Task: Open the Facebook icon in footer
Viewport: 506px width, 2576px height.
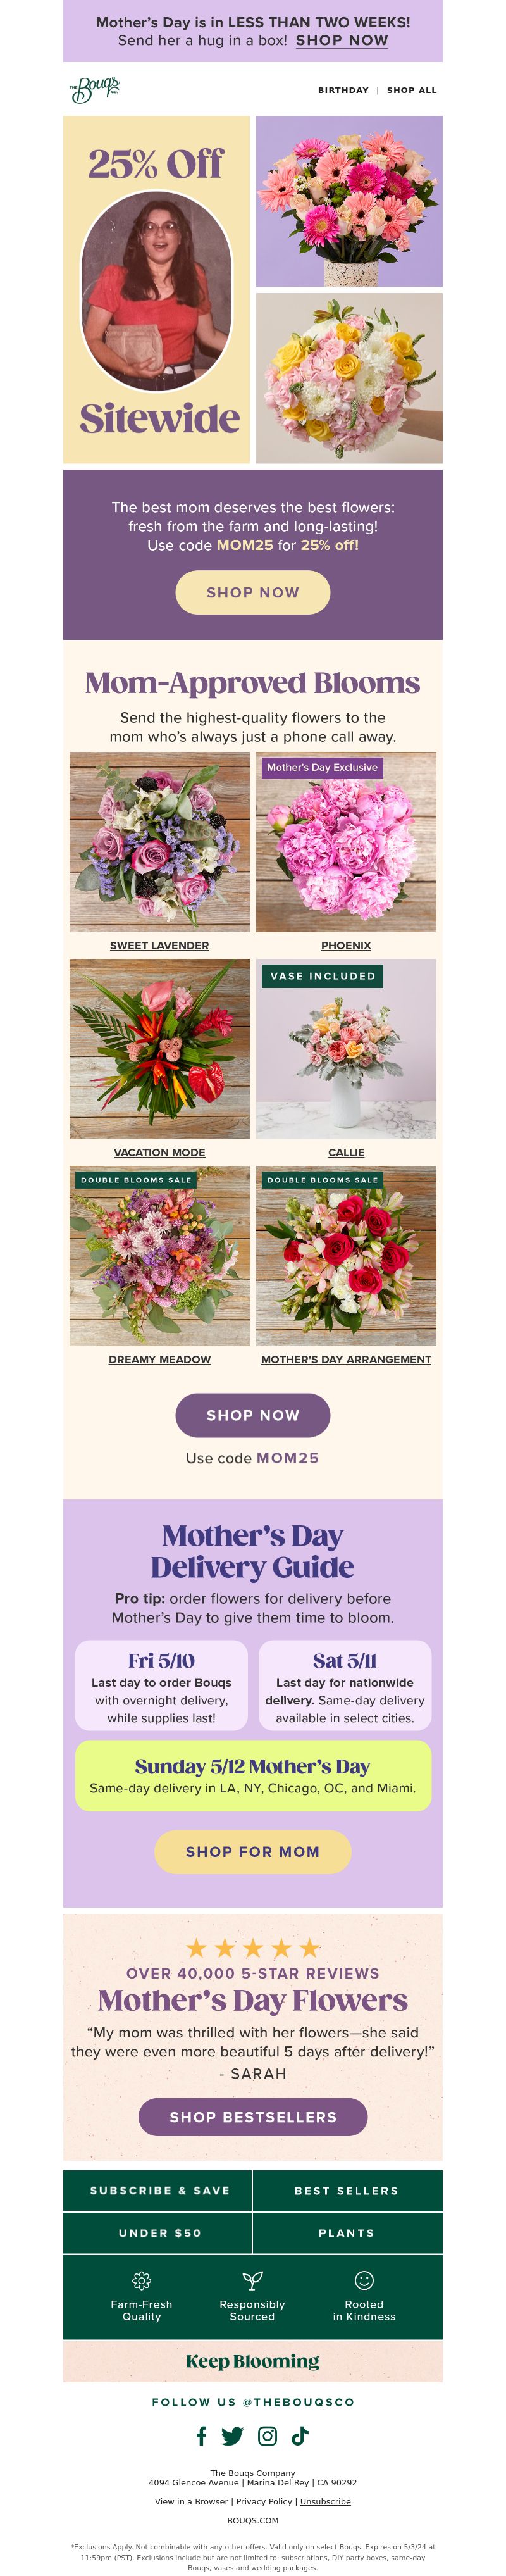Action: 201,2436
